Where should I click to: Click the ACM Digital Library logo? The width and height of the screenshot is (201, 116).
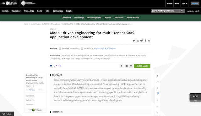coord(9,3)
